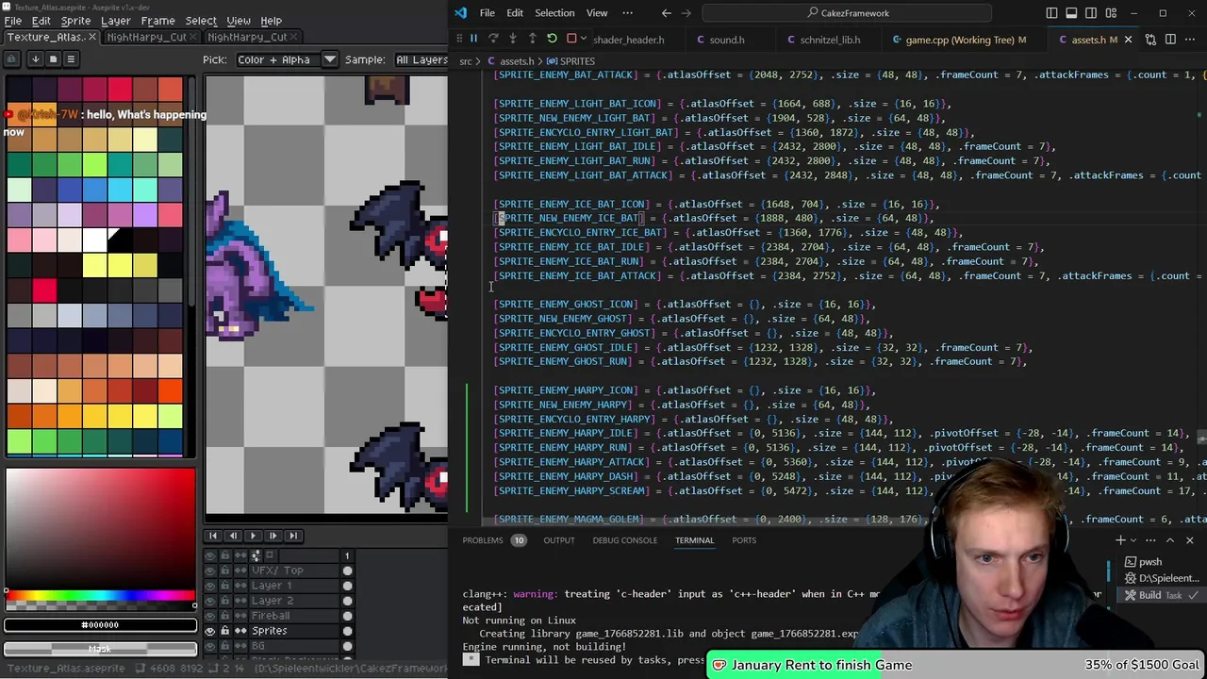Open Aseprite Frame menu

(157, 20)
